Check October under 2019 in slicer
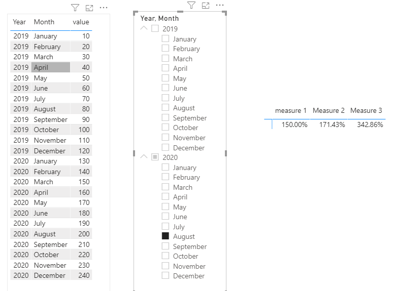Screen dimensions: 397x291 [166, 127]
